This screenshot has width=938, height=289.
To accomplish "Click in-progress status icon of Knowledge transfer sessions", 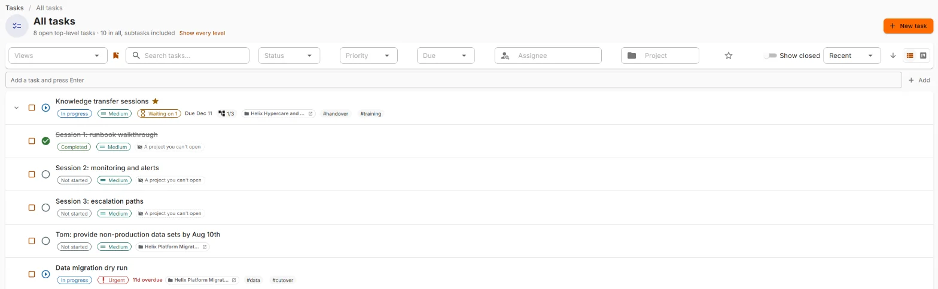I will point(45,107).
